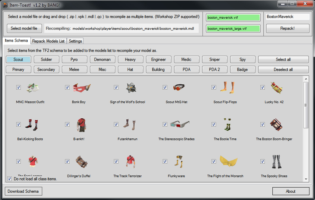
Task: Filter items by Demoman class
Action: tap(102, 60)
